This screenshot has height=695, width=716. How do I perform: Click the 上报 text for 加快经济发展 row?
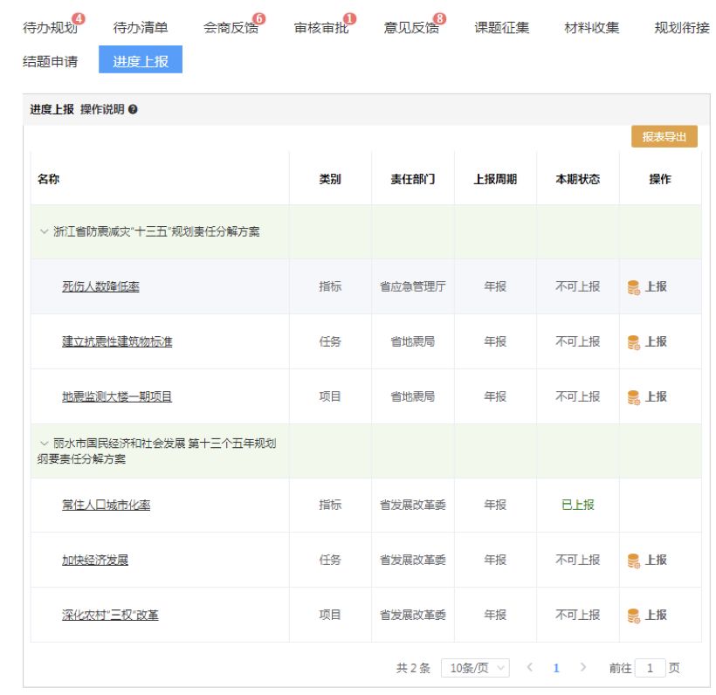(x=656, y=560)
